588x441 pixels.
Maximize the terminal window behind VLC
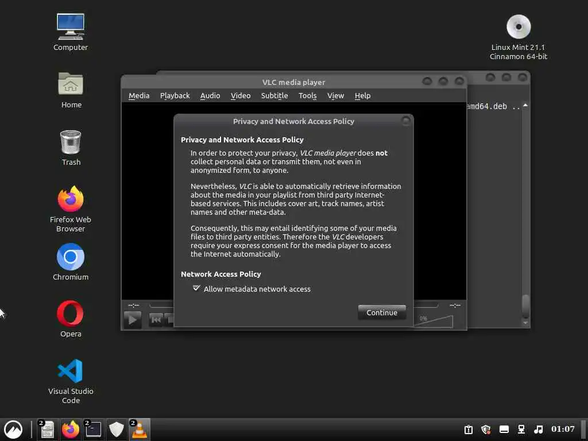click(x=506, y=78)
